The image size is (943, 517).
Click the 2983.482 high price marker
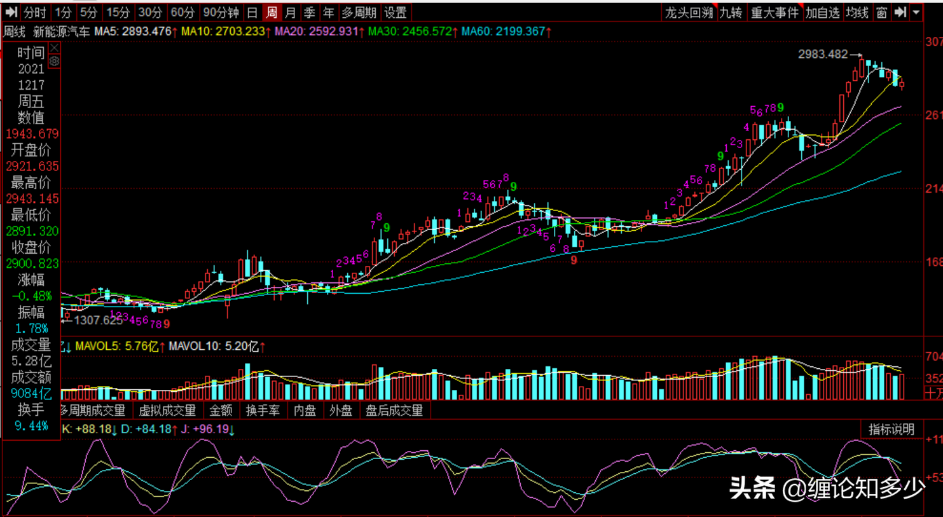tap(823, 55)
